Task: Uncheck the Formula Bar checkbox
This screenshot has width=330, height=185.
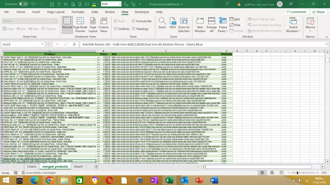Action: 133,21
